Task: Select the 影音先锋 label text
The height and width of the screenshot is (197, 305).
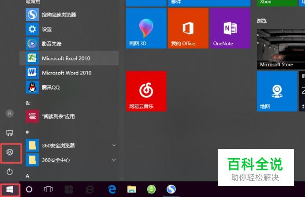Action: 52,44
